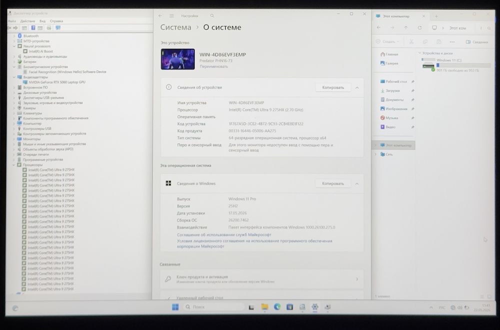
Task: Click the Predator device wallpaper thumbnail
Action: (x=177, y=59)
